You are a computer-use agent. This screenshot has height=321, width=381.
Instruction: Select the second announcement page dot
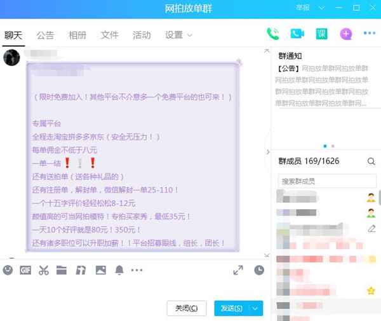coord(333,146)
